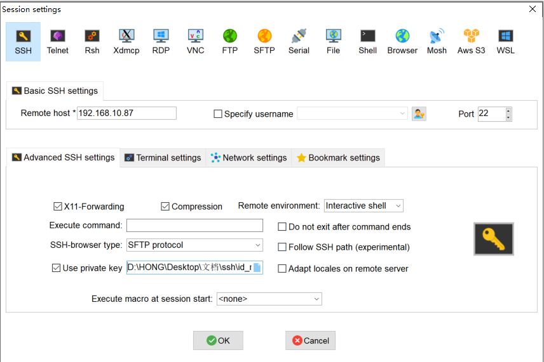Disable the X11-Forwarding checkbox
This screenshot has height=362, width=544.
point(58,206)
